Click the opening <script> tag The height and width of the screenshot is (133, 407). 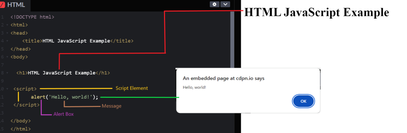point(25,89)
